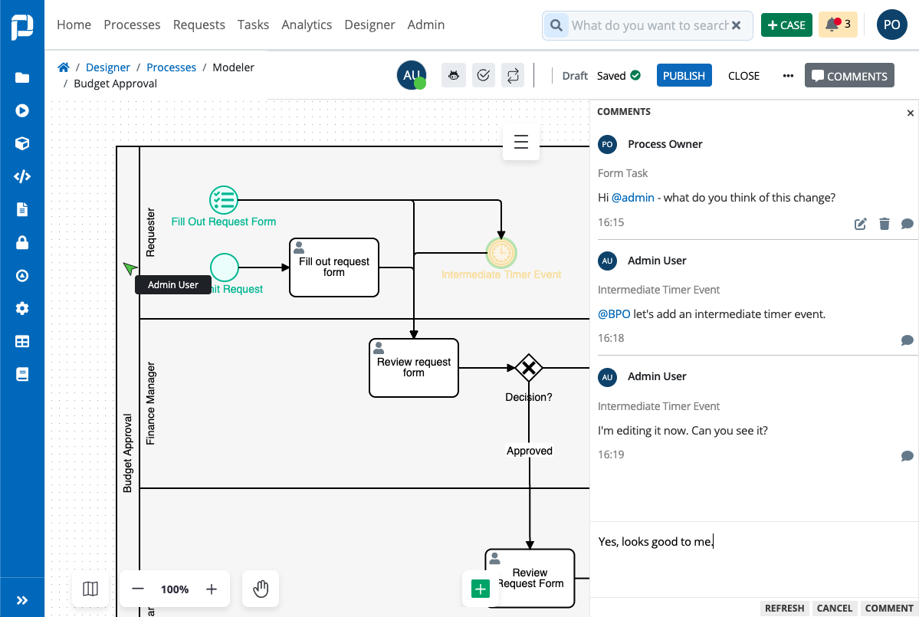Screen dimensions: 919x617
Task: Expand the sidebar with double chevron
Action: [22, 600]
